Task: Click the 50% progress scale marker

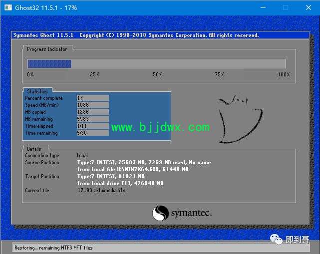Action: point(158,74)
